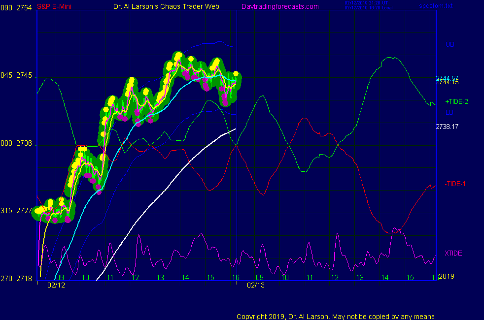
Task: Click the copyright notice text at the bottom
Action: tap(337, 316)
